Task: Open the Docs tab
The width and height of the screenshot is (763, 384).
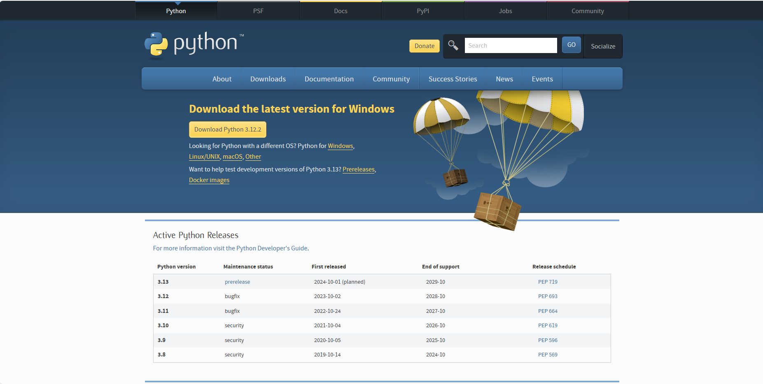Action: (x=341, y=11)
